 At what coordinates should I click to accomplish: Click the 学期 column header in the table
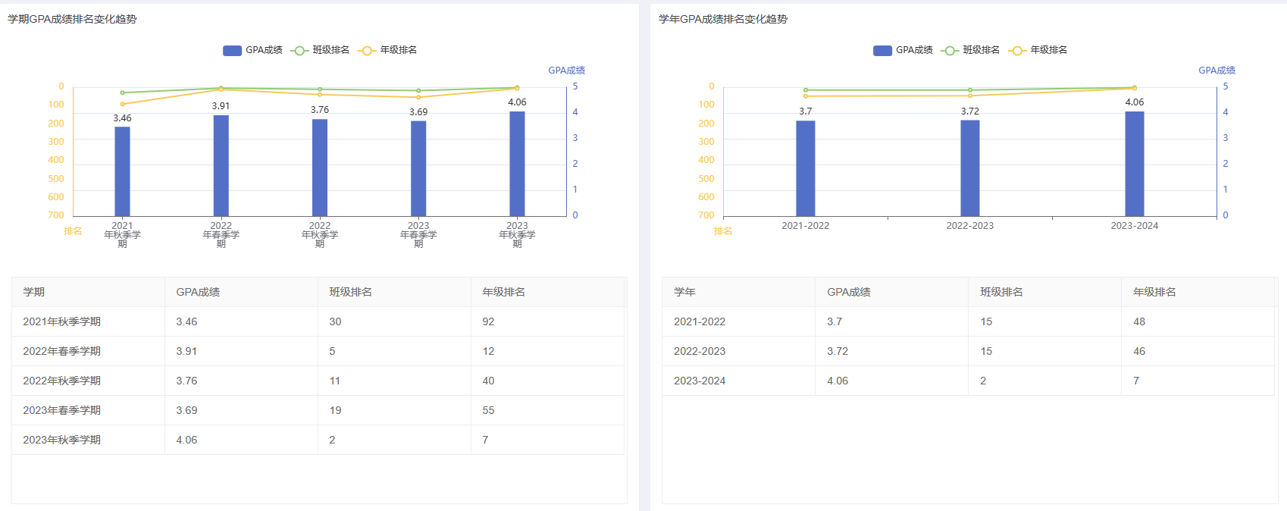pos(34,292)
